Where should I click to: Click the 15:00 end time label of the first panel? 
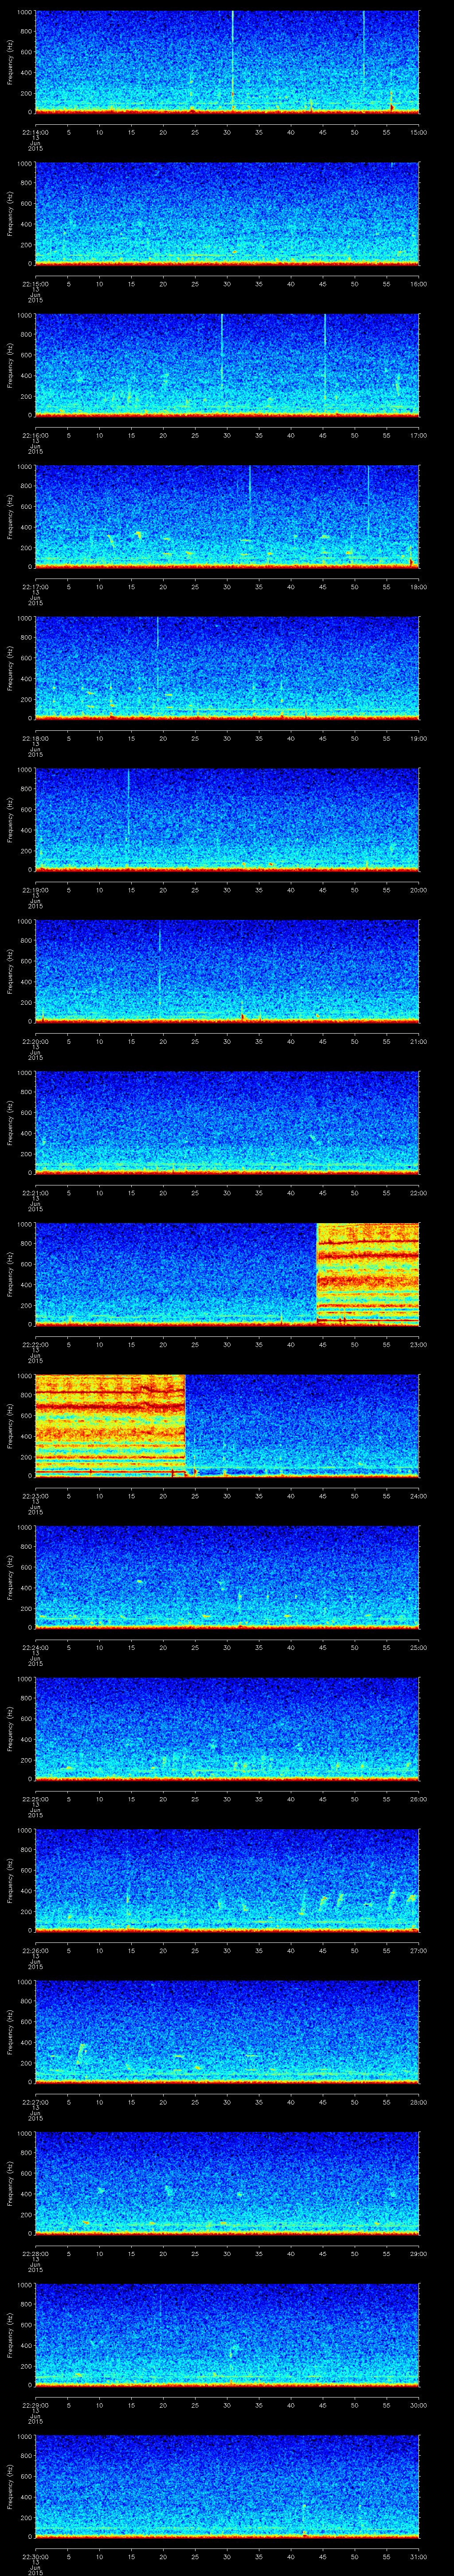[418, 131]
